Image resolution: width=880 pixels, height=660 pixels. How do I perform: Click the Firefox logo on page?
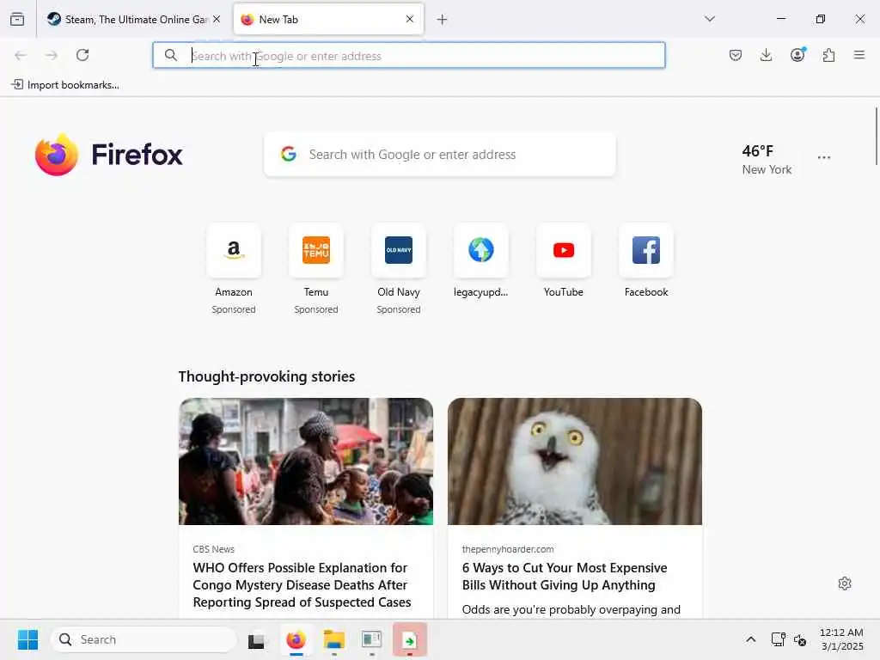coord(109,155)
